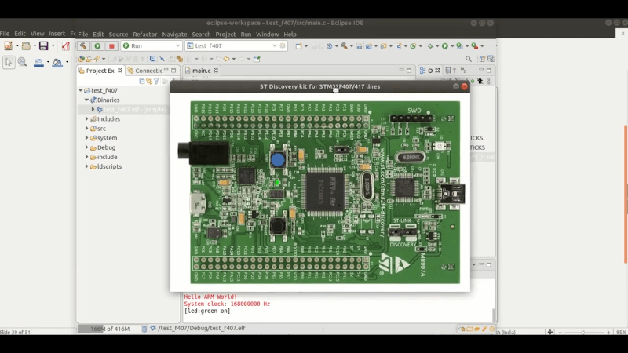Open the Refactor menu
628x353 pixels.
[144, 35]
